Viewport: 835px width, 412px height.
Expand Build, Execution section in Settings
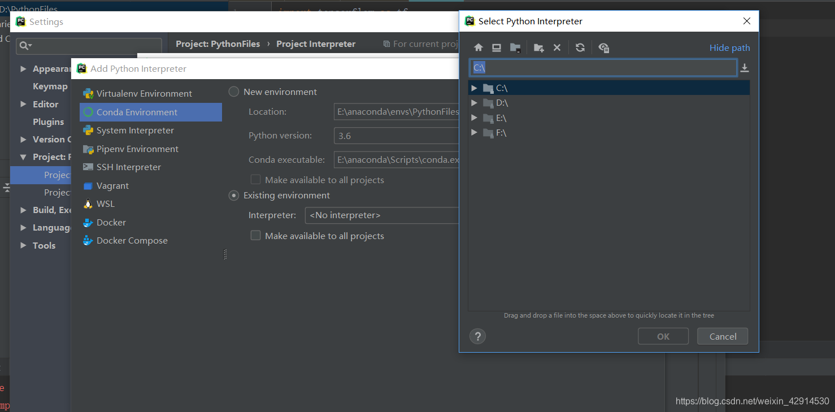[23, 210]
